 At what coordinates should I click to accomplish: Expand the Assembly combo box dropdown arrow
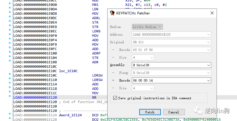pyautogui.click(x=208, y=65)
